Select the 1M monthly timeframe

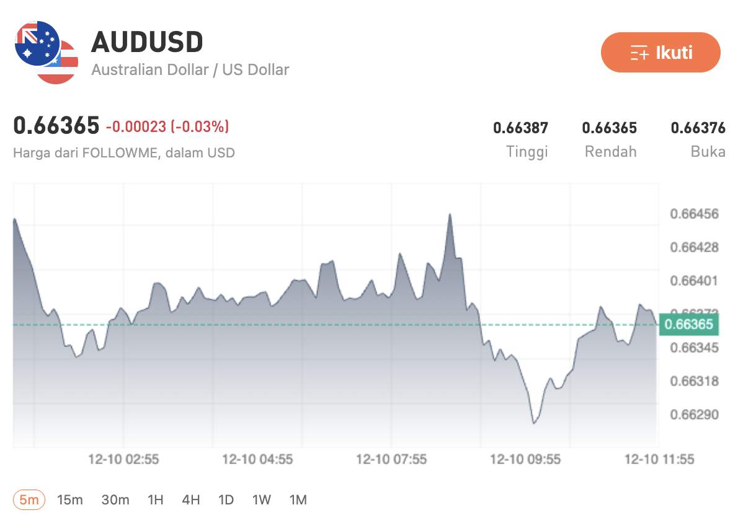298,499
